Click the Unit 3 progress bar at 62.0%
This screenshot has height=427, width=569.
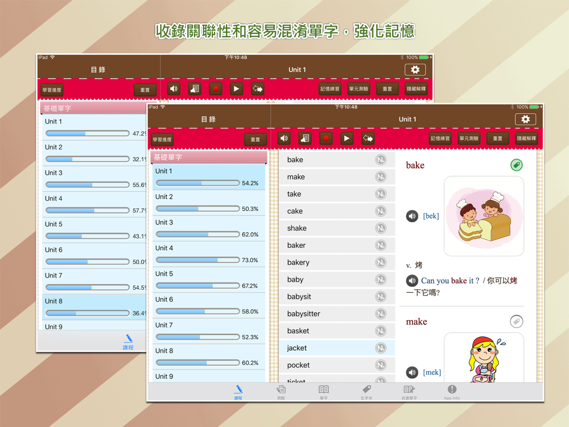tap(198, 234)
